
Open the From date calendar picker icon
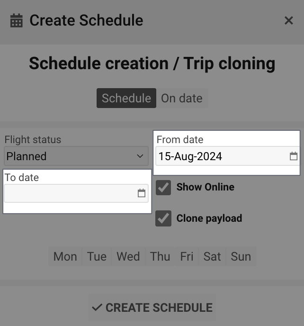click(294, 156)
